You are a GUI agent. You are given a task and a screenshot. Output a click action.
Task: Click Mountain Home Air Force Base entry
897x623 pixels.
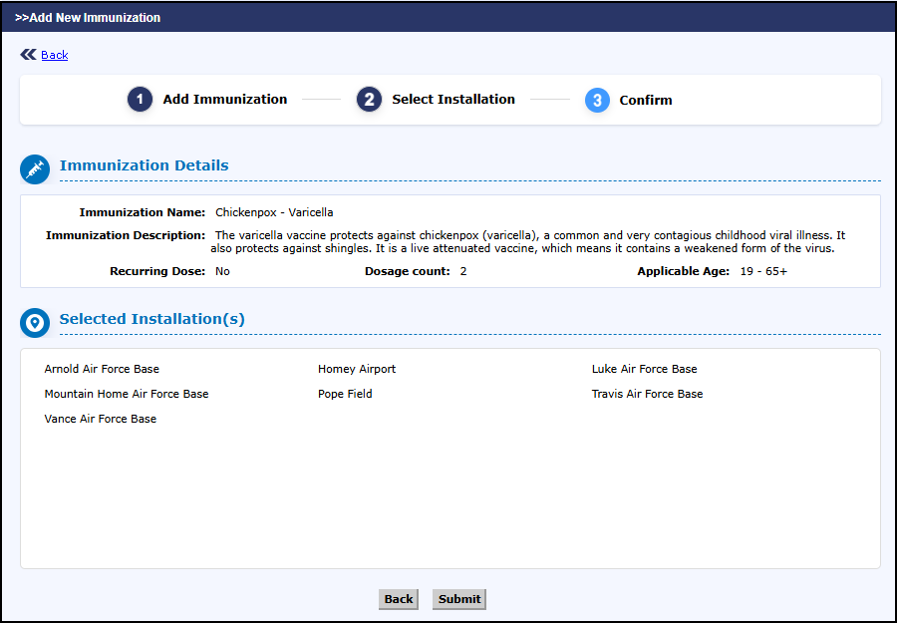coord(127,394)
